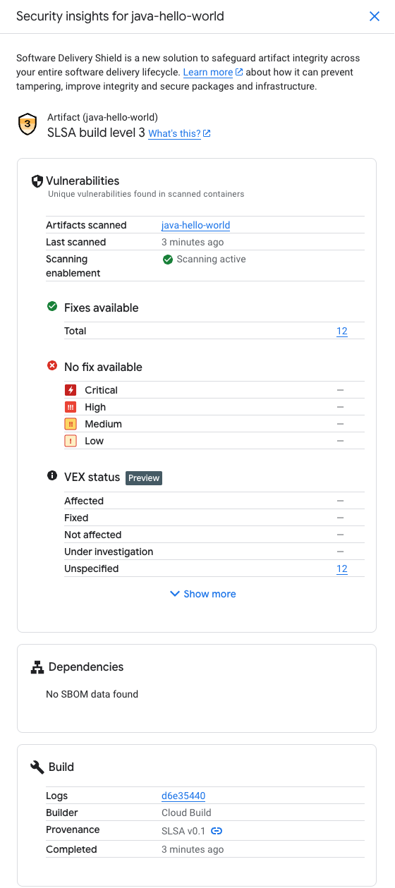Click the High severity icon
This screenshot has height=888, width=395.
pos(71,407)
